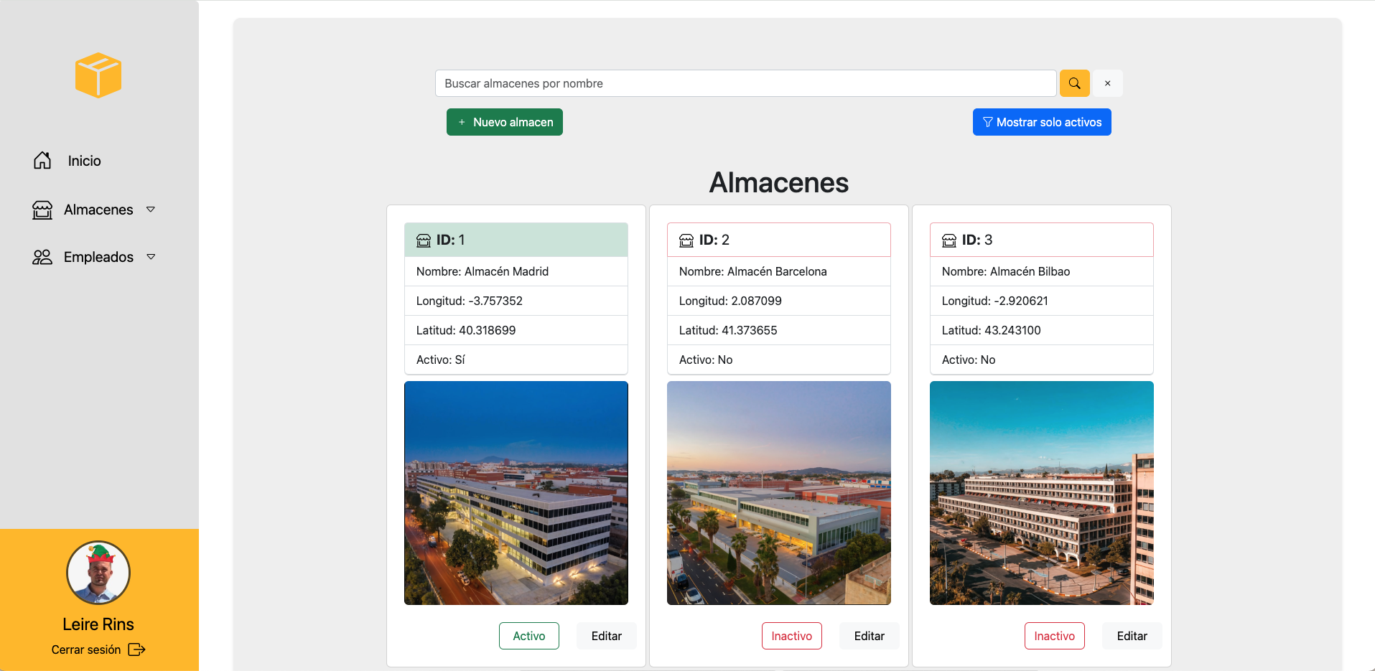Click the Almacenes store icon in sidebar

point(42,210)
